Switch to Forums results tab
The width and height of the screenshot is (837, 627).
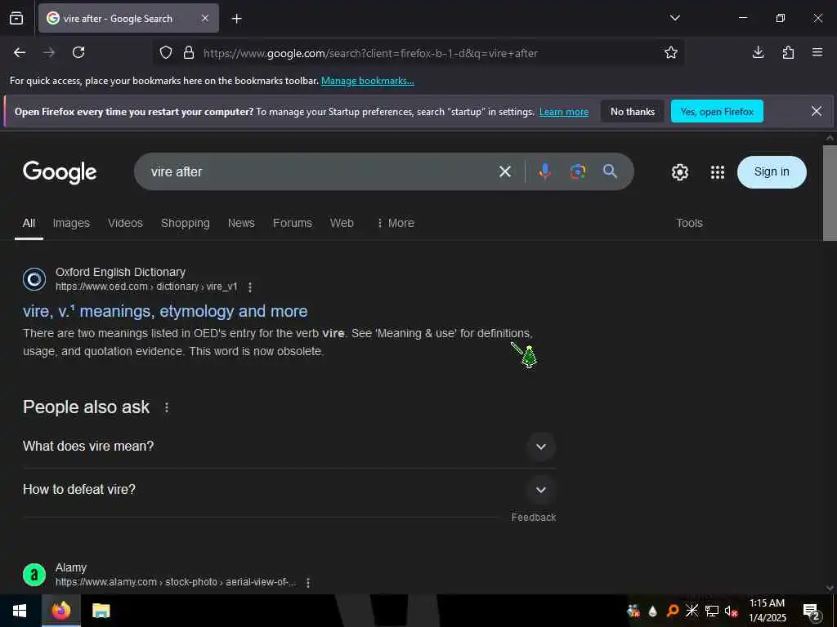pos(293,223)
